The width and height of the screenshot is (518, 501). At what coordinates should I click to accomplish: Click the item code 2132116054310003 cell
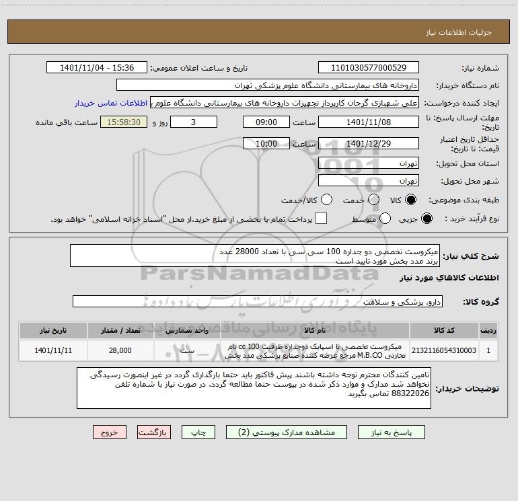444,350
